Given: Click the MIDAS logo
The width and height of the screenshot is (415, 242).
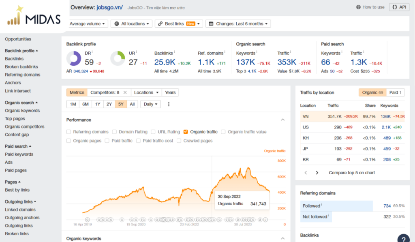Looking at the screenshot, I should pyautogui.click(x=34, y=16).
